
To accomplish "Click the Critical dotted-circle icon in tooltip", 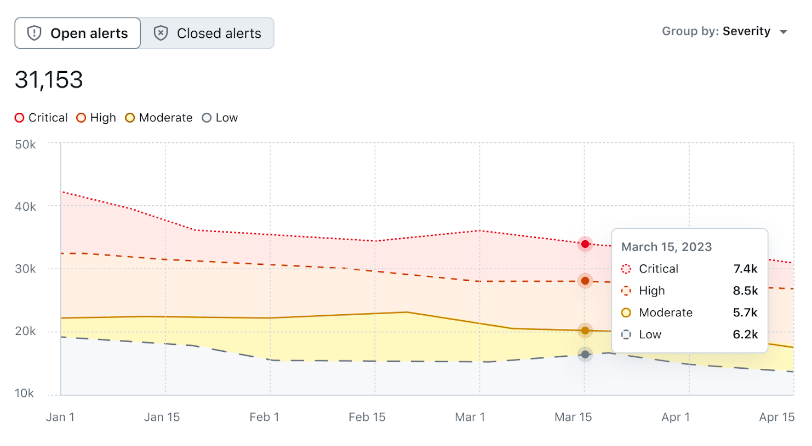I will (x=626, y=269).
